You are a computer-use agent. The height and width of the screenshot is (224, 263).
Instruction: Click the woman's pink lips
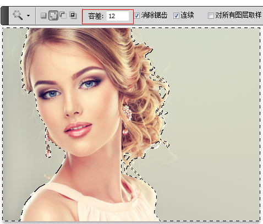[78, 129]
